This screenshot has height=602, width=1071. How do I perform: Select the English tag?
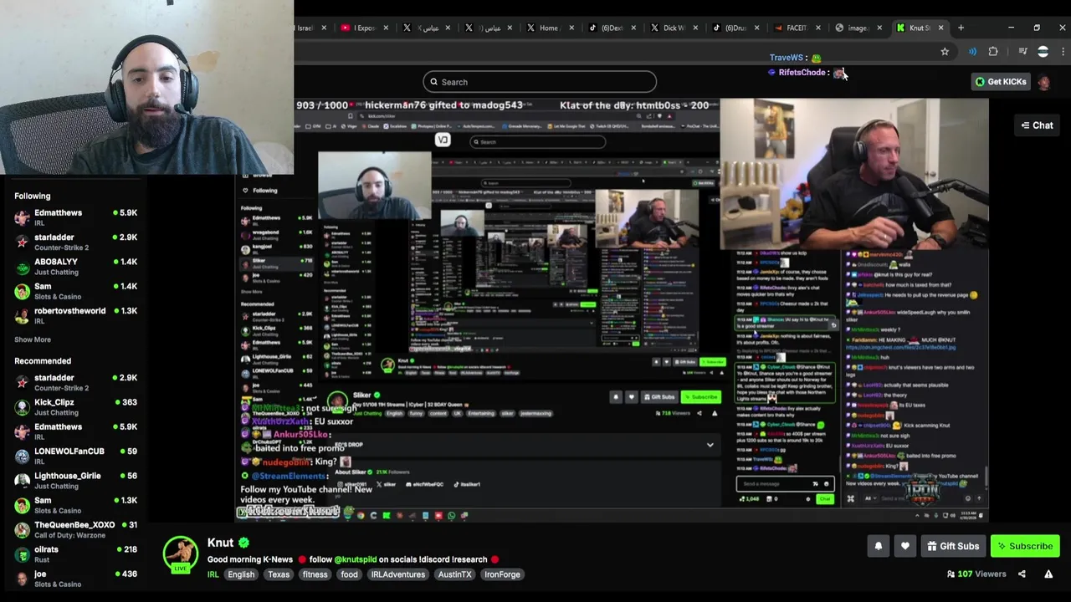(x=241, y=574)
